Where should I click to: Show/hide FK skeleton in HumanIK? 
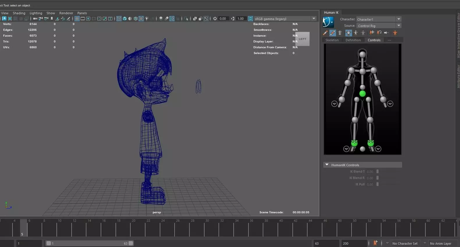click(x=333, y=33)
